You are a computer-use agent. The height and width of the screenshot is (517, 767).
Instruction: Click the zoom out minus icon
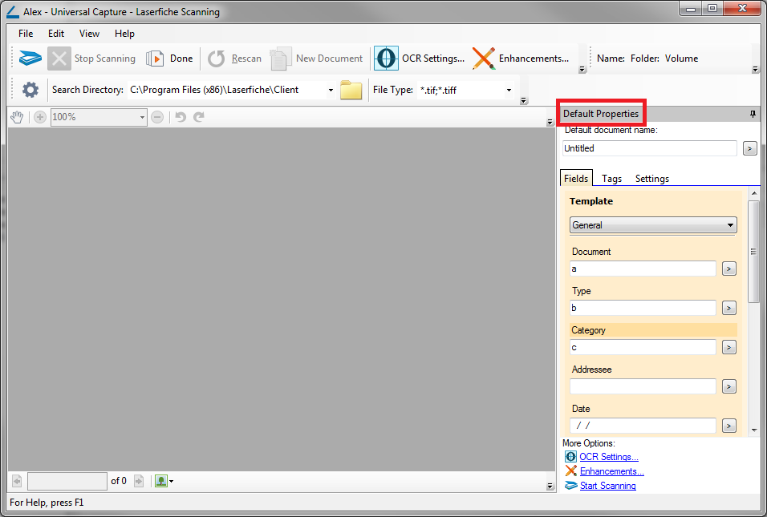[x=157, y=117]
